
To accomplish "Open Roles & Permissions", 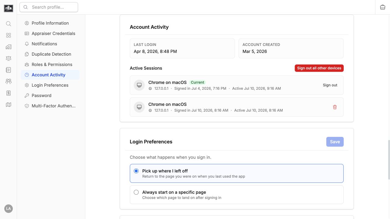I will click(x=50, y=64).
